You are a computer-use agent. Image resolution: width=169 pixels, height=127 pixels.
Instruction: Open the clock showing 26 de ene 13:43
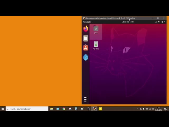128,22
